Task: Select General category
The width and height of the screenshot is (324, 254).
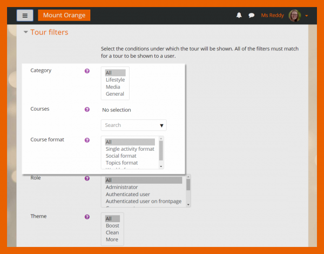Action: [115, 94]
